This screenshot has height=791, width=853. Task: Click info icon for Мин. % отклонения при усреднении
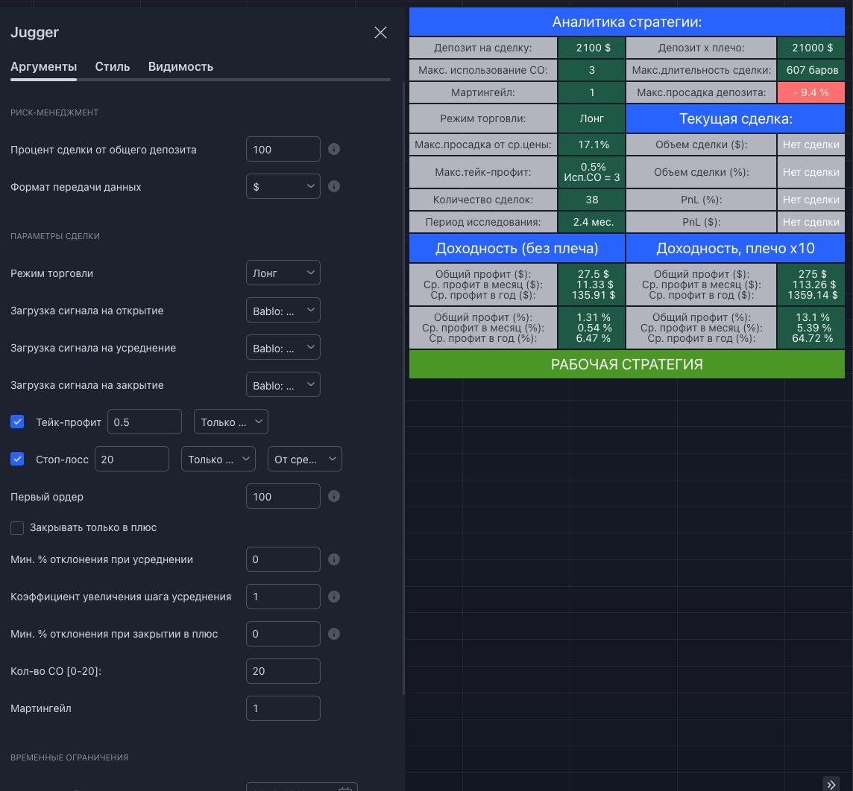tap(334, 559)
